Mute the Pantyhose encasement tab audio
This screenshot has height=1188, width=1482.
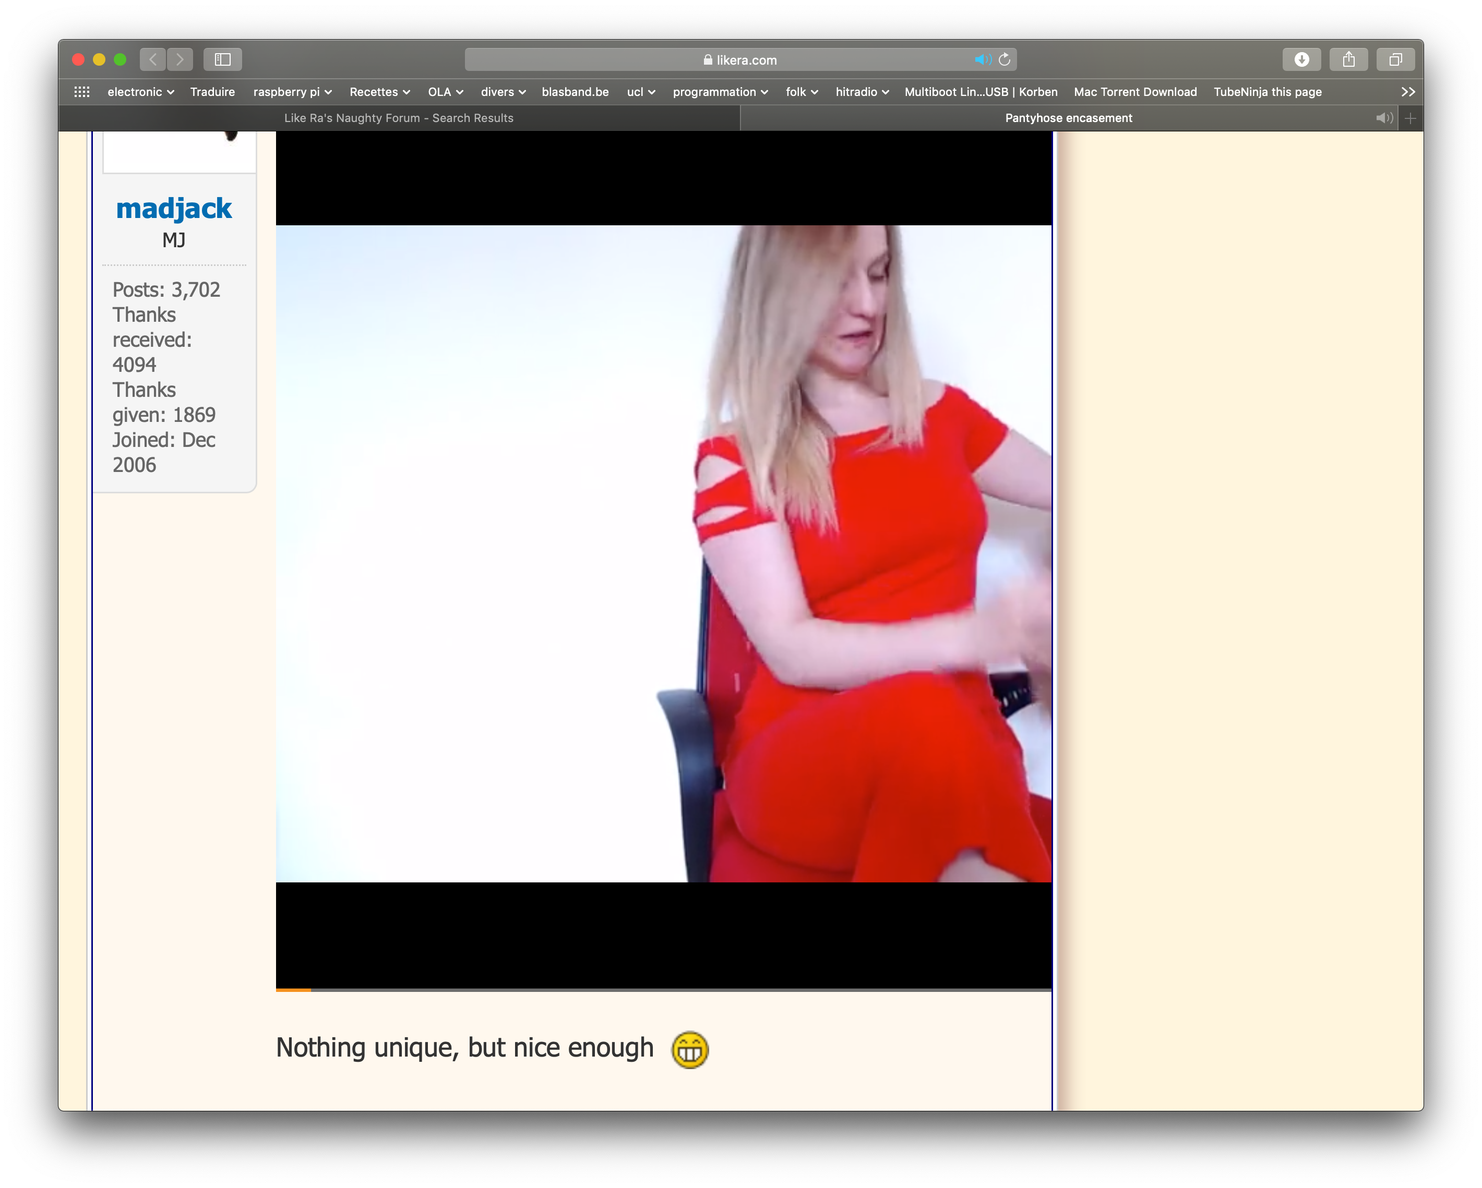point(1384,118)
